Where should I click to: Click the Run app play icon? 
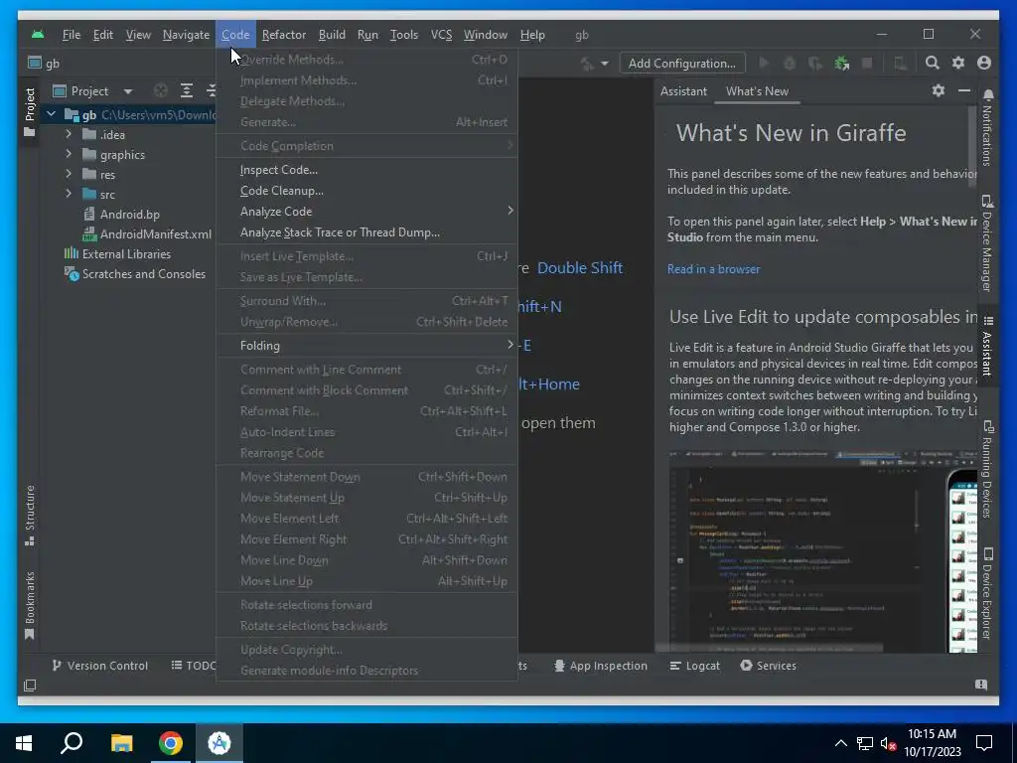[764, 63]
